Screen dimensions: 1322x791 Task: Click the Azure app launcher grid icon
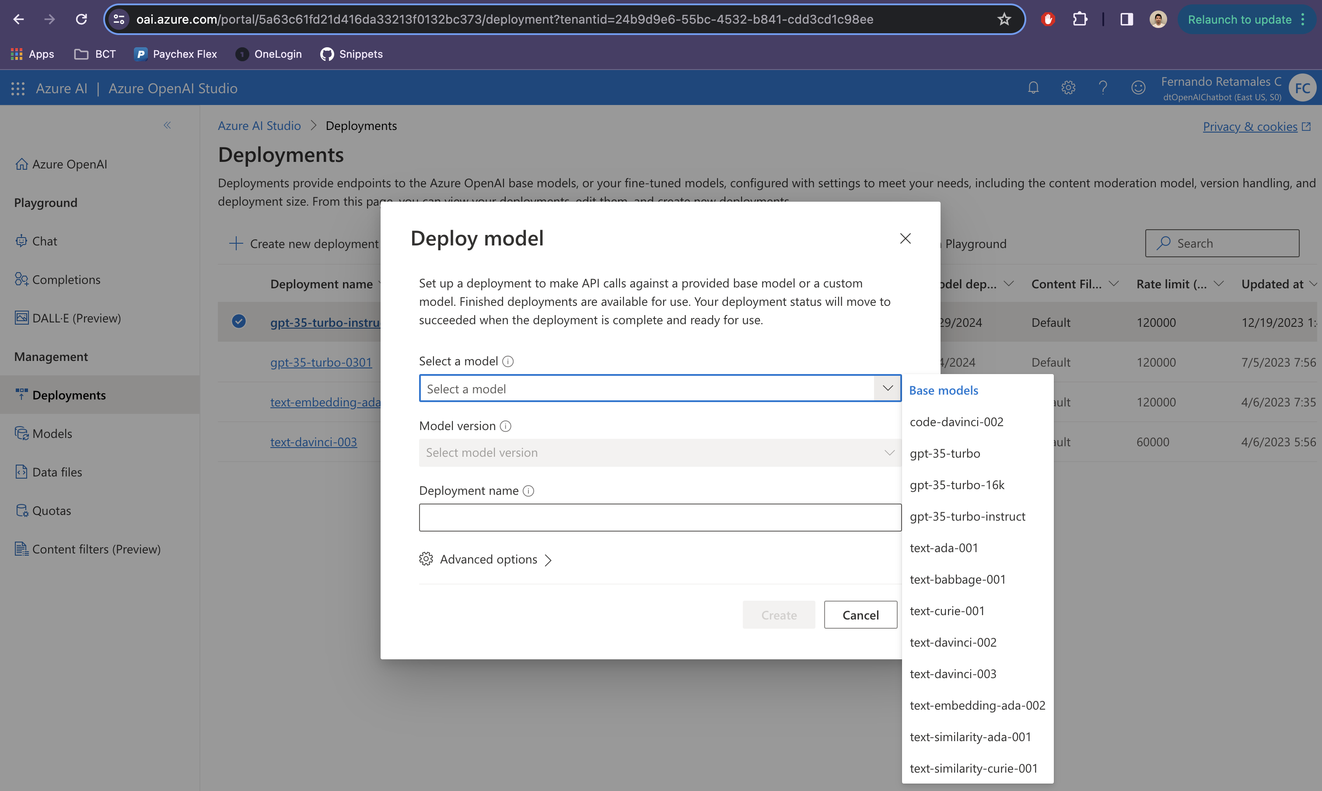[x=17, y=88]
